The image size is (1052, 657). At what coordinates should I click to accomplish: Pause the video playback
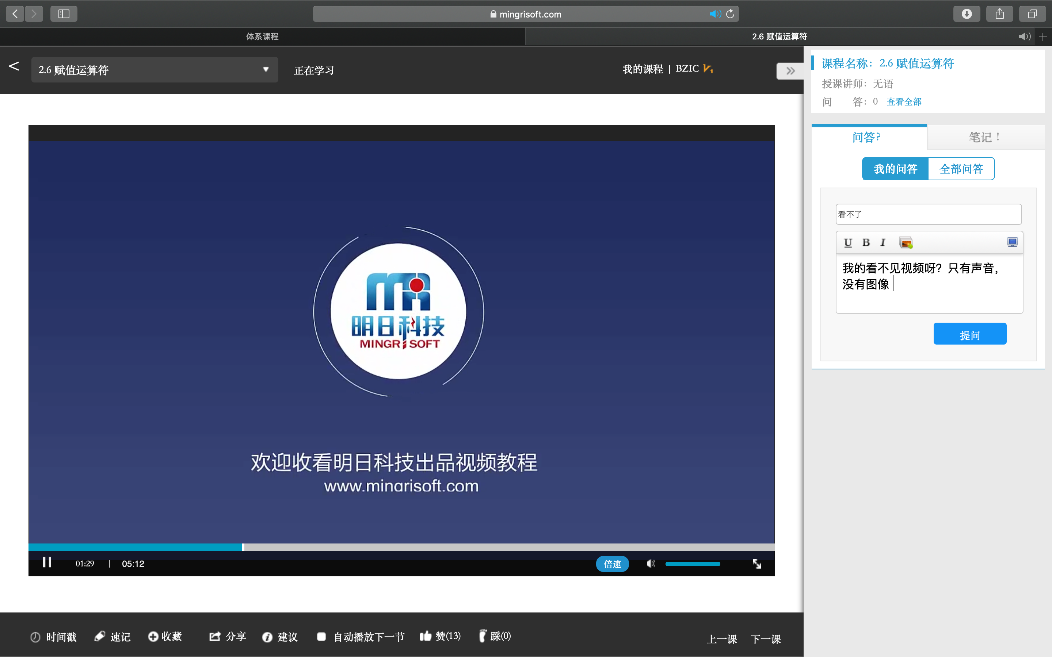pyautogui.click(x=46, y=563)
